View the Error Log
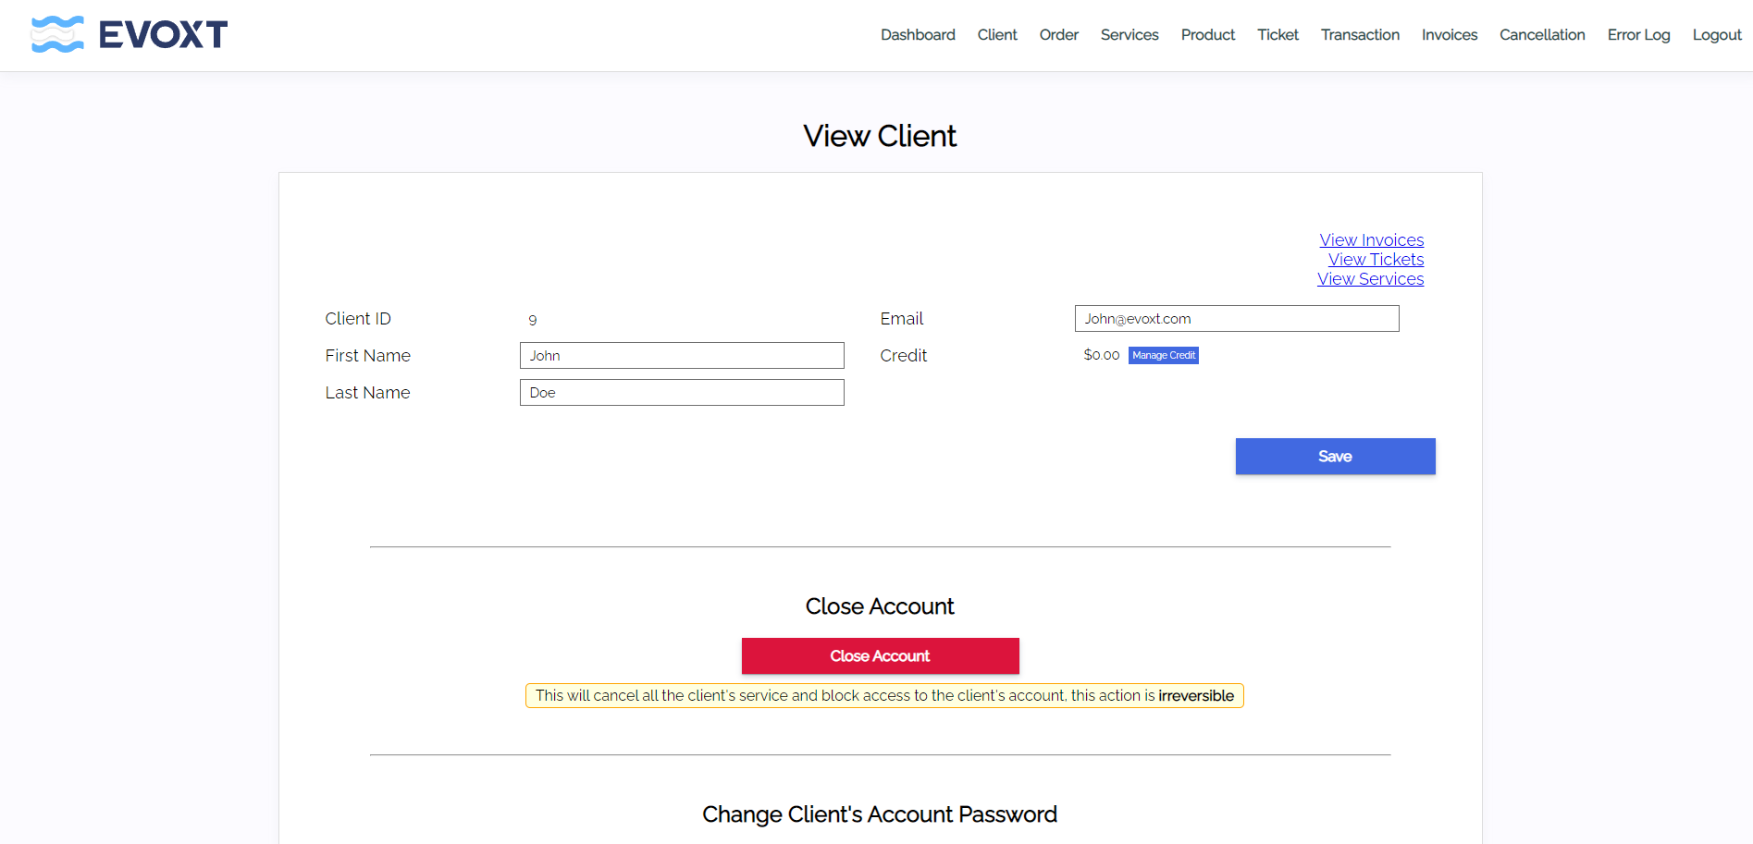The height and width of the screenshot is (844, 1753). [1637, 35]
